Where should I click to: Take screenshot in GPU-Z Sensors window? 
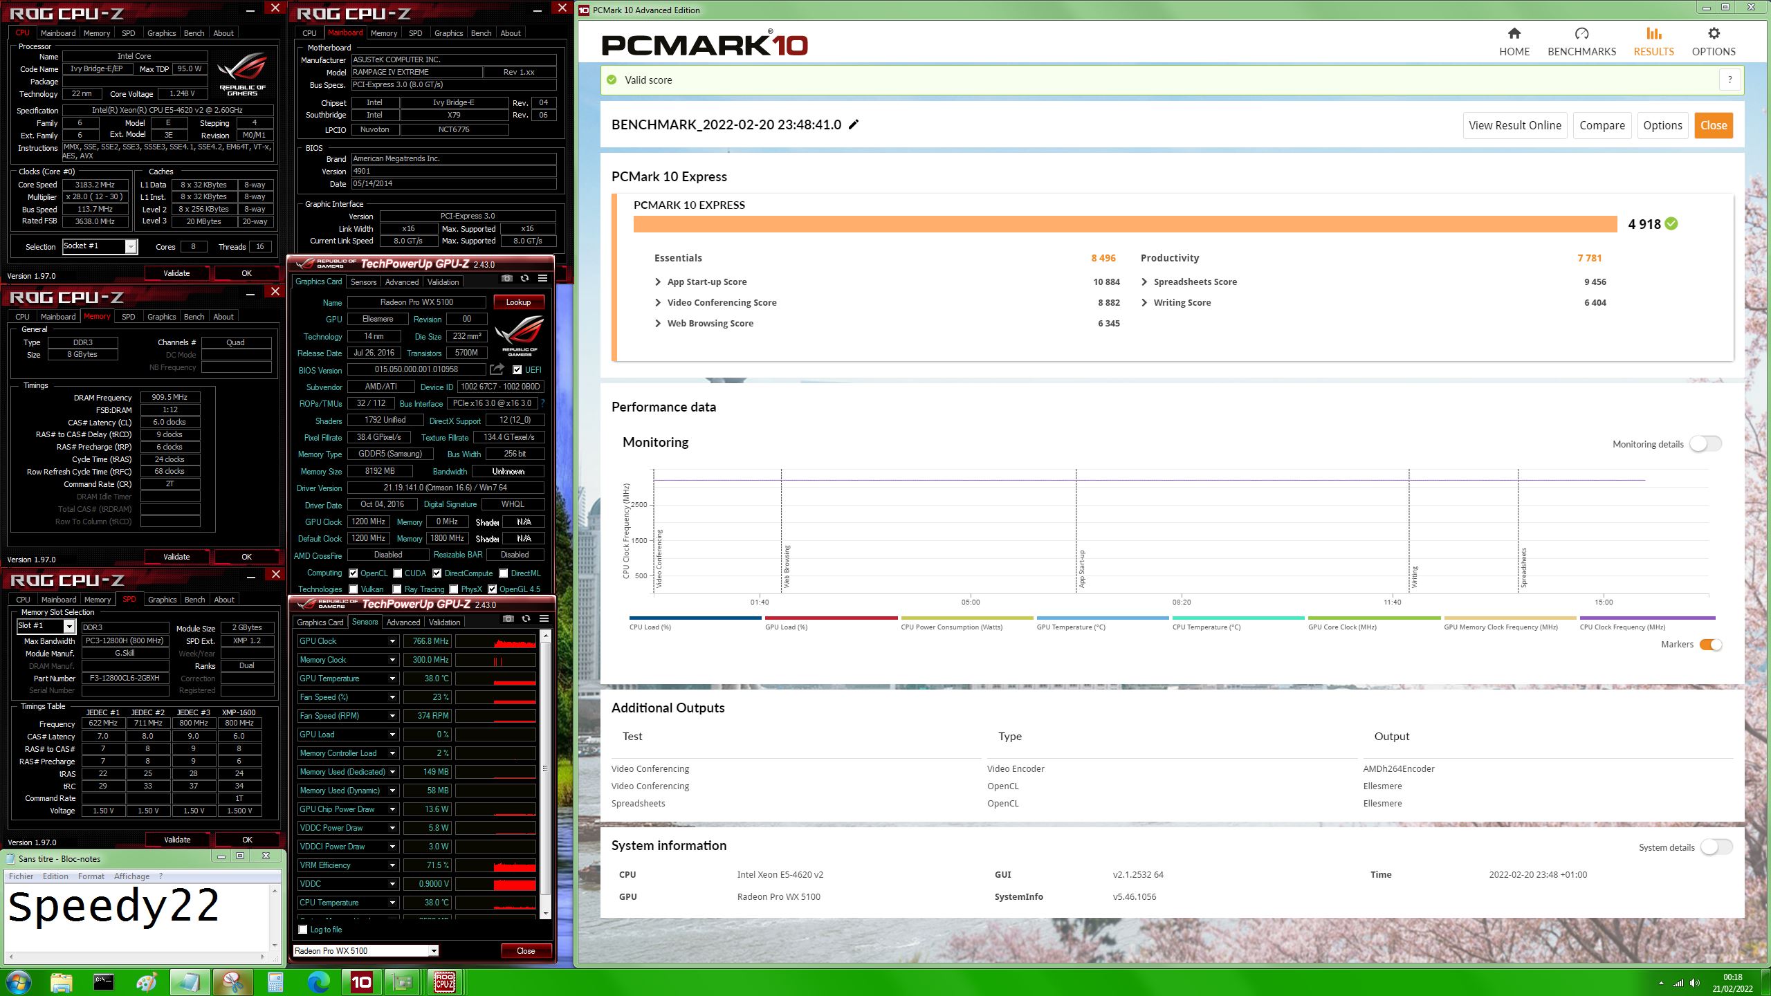point(508,618)
